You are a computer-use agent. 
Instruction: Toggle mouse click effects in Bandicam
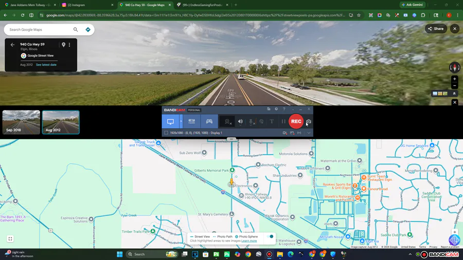click(x=261, y=121)
